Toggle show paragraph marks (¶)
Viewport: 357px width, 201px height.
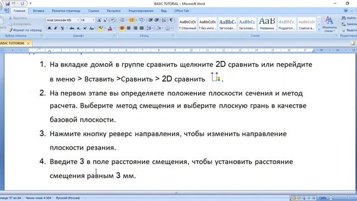coord(171,20)
